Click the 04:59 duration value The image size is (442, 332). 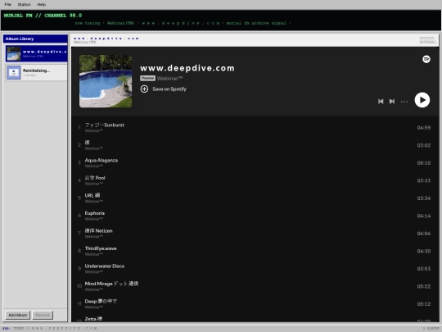coord(424,128)
